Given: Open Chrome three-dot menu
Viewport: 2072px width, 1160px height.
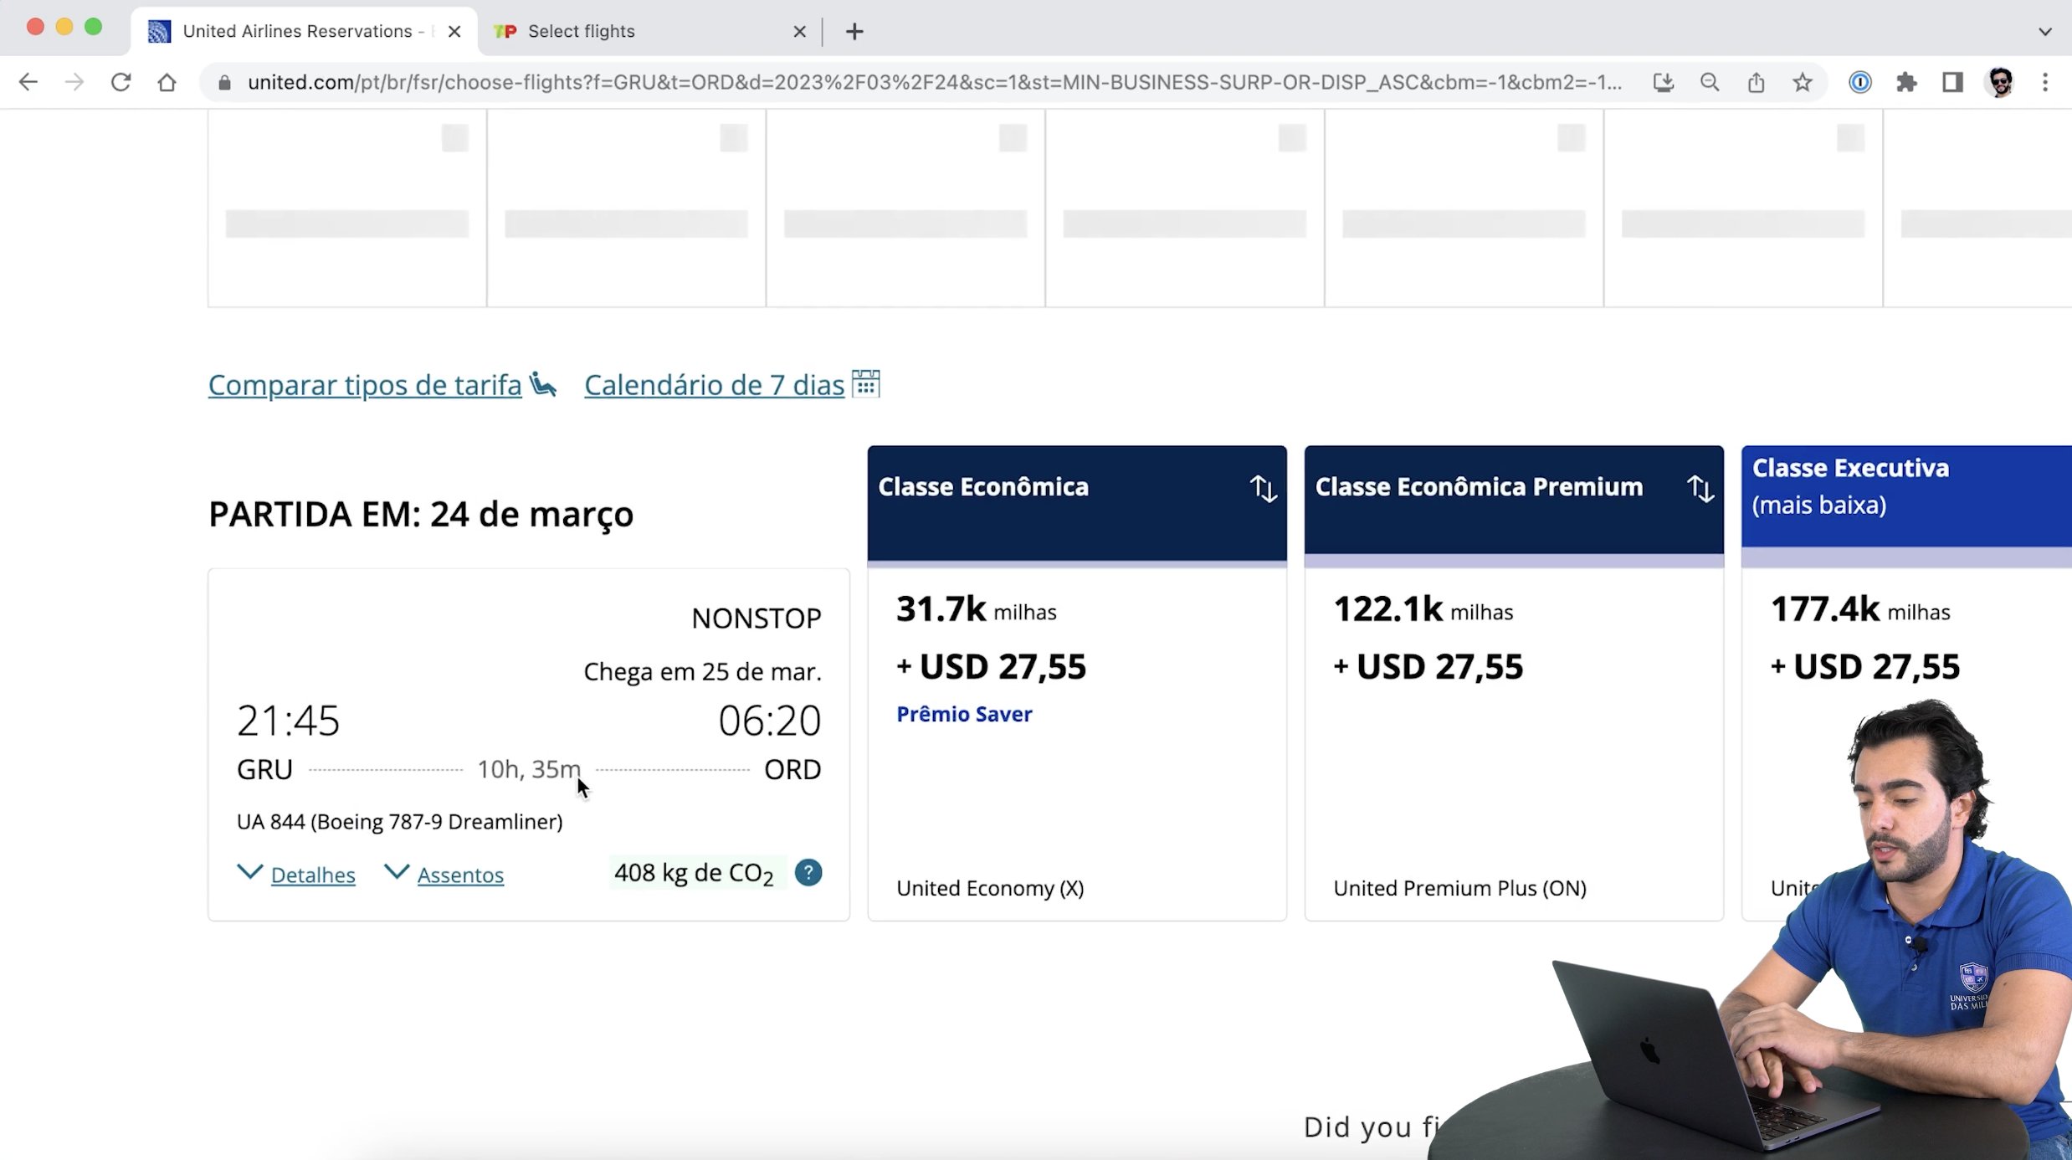Looking at the screenshot, I should pos(2045,82).
